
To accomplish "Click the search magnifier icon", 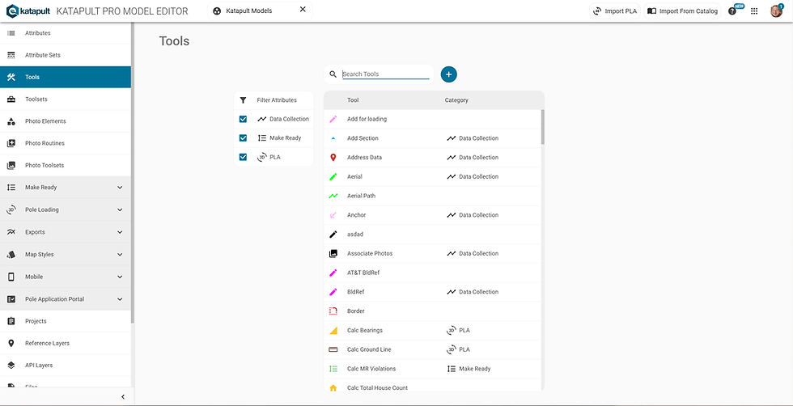I will [333, 74].
